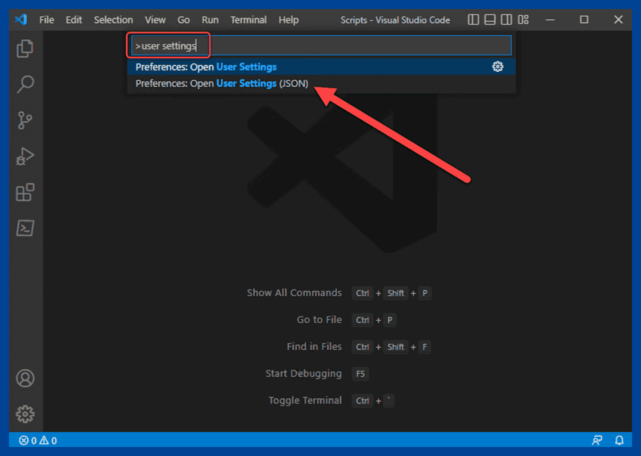The image size is (641, 456).
Task: Toggle the secondary side bar
Action: pos(506,20)
